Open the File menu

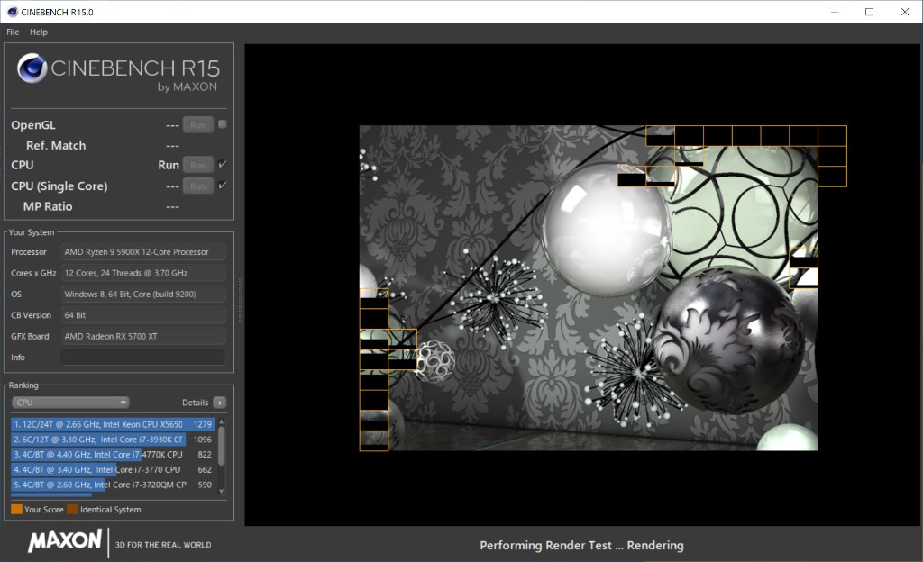(x=13, y=32)
